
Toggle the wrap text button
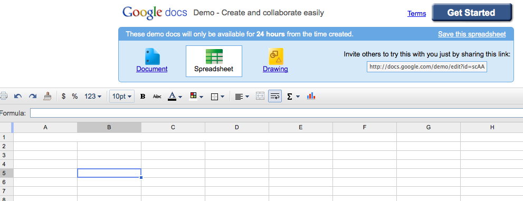(275, 97)
